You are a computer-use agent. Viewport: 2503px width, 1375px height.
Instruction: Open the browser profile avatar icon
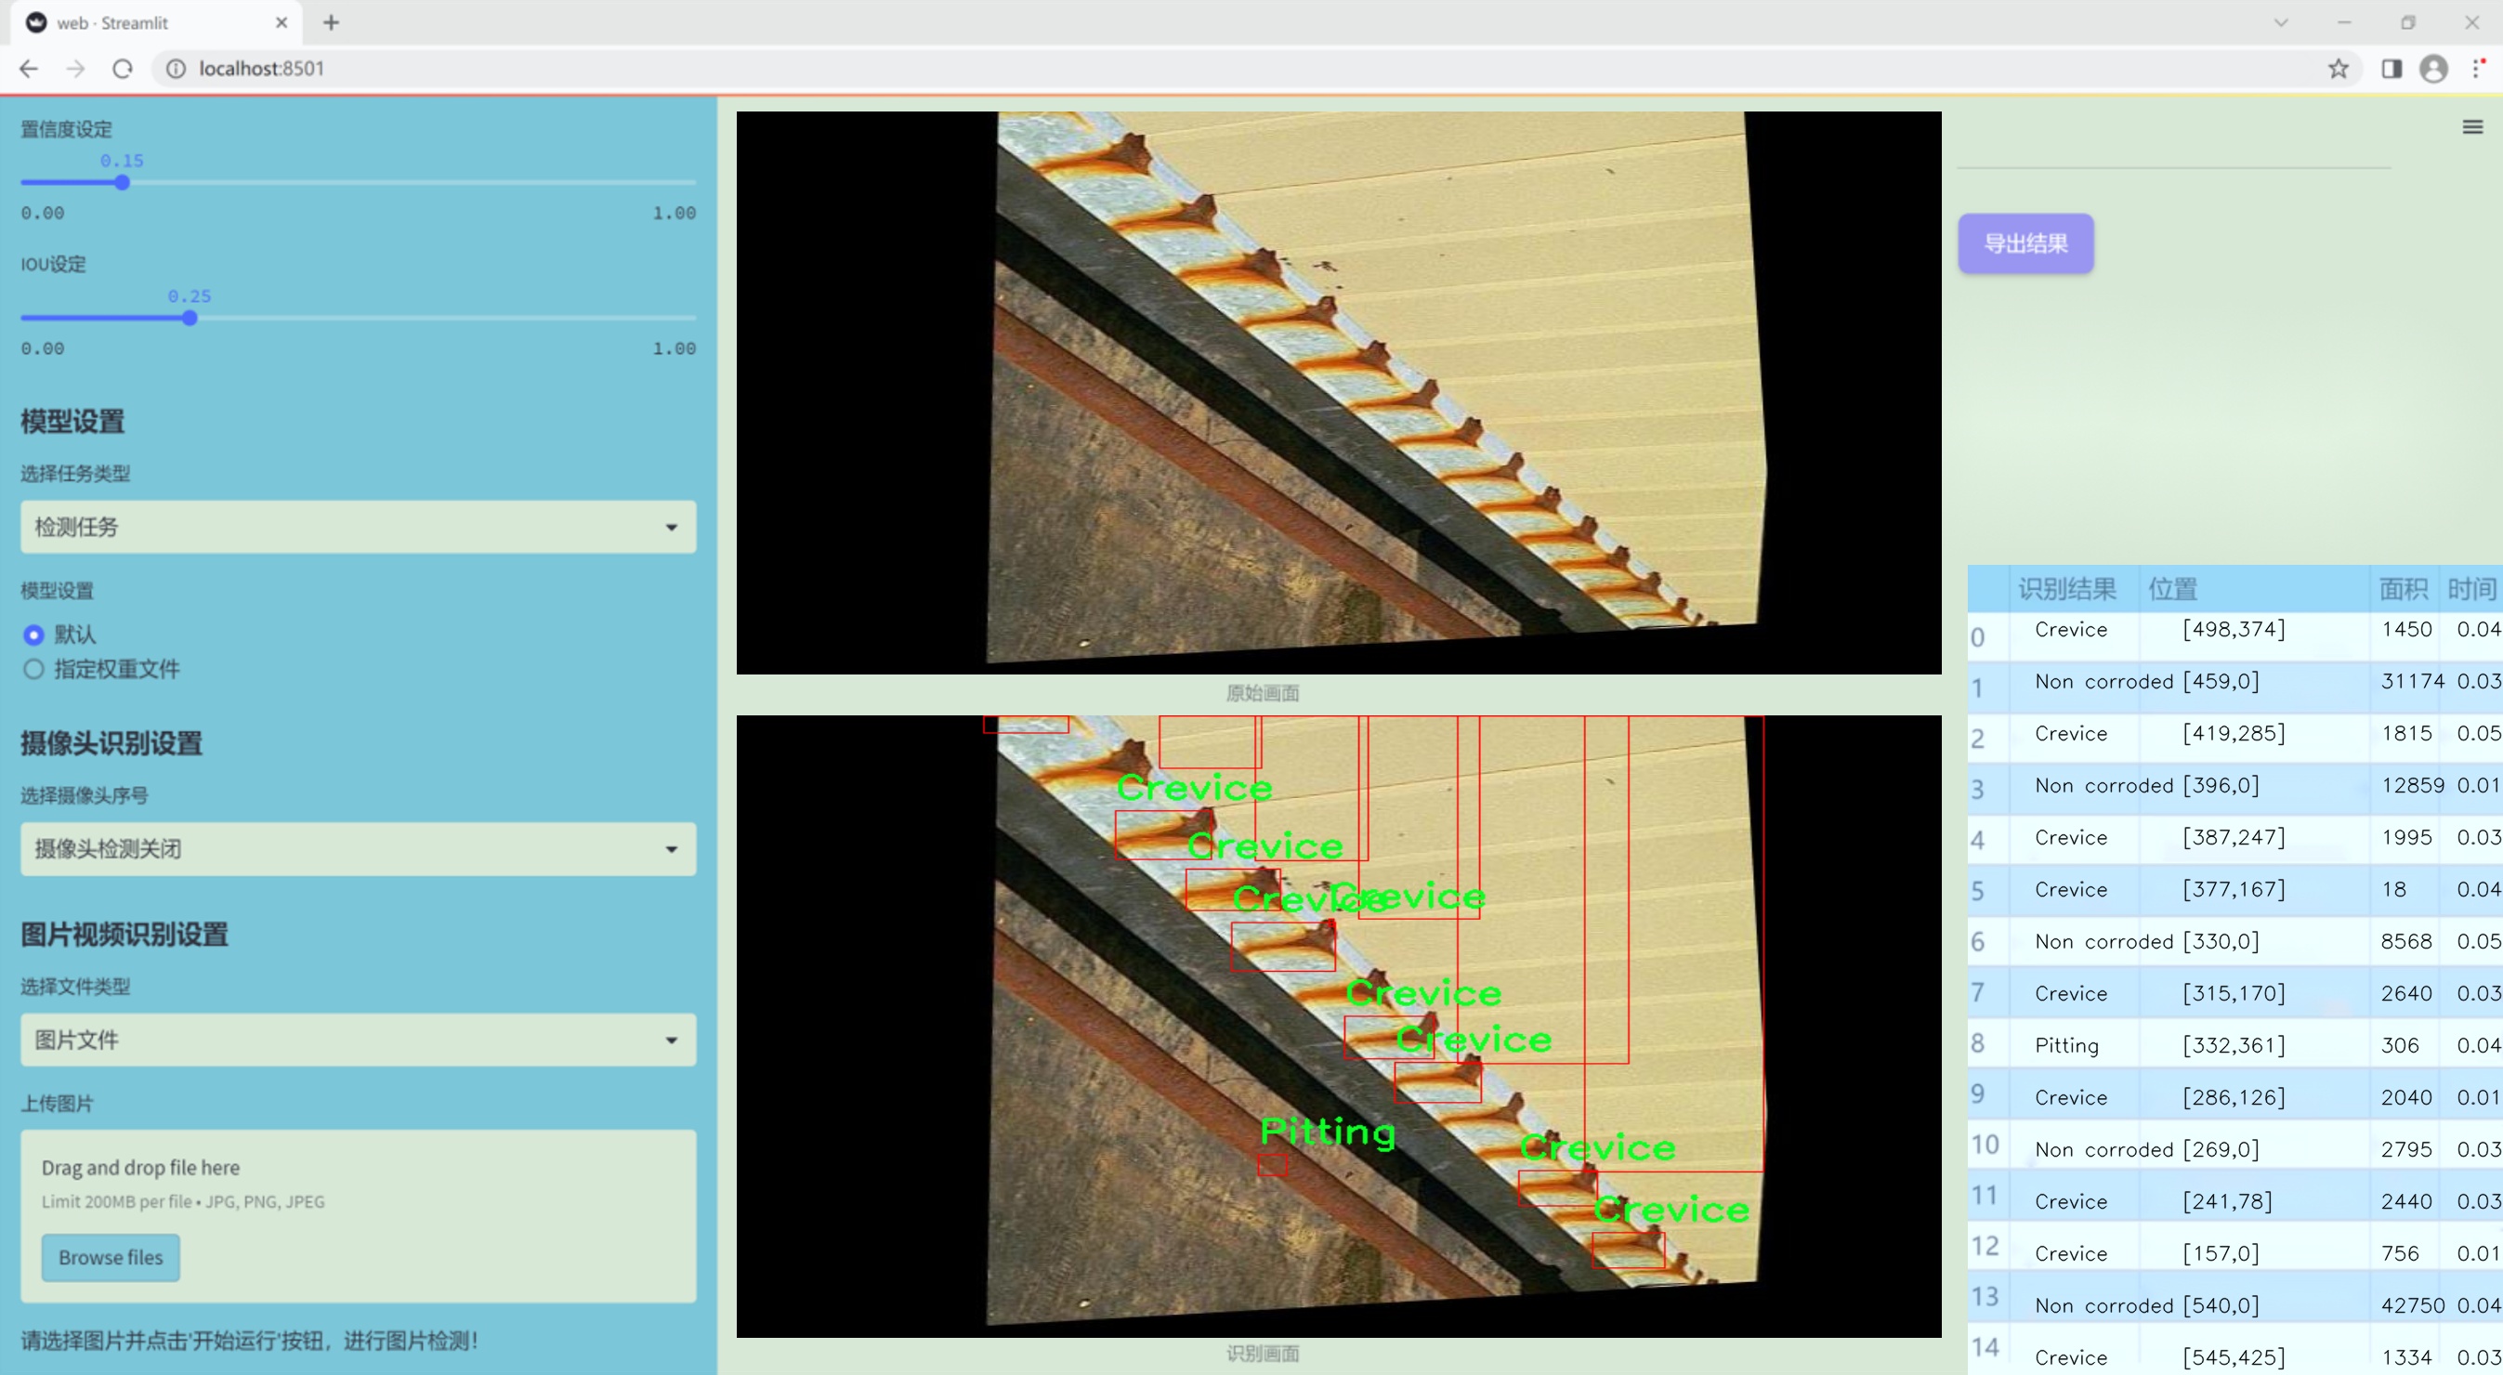point(2433,69)
